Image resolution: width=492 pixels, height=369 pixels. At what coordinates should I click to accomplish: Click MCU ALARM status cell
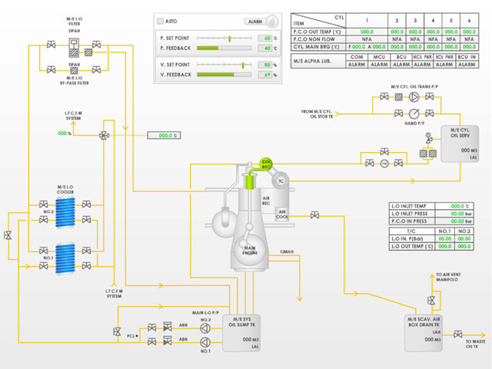[379, 65]
